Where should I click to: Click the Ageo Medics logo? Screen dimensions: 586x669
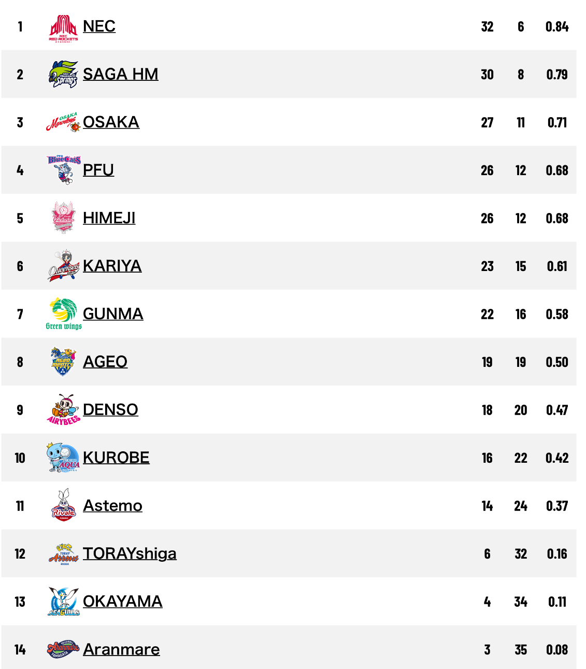pos(64,362)
